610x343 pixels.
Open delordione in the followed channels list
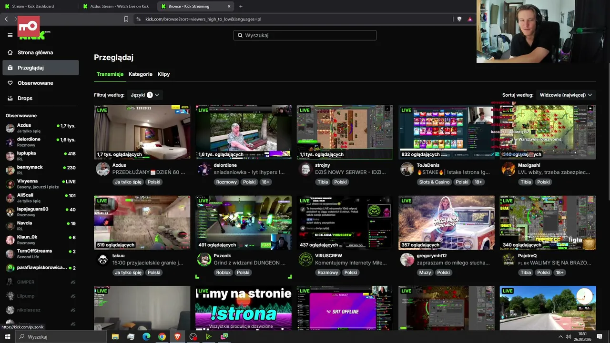click(41, 142)
